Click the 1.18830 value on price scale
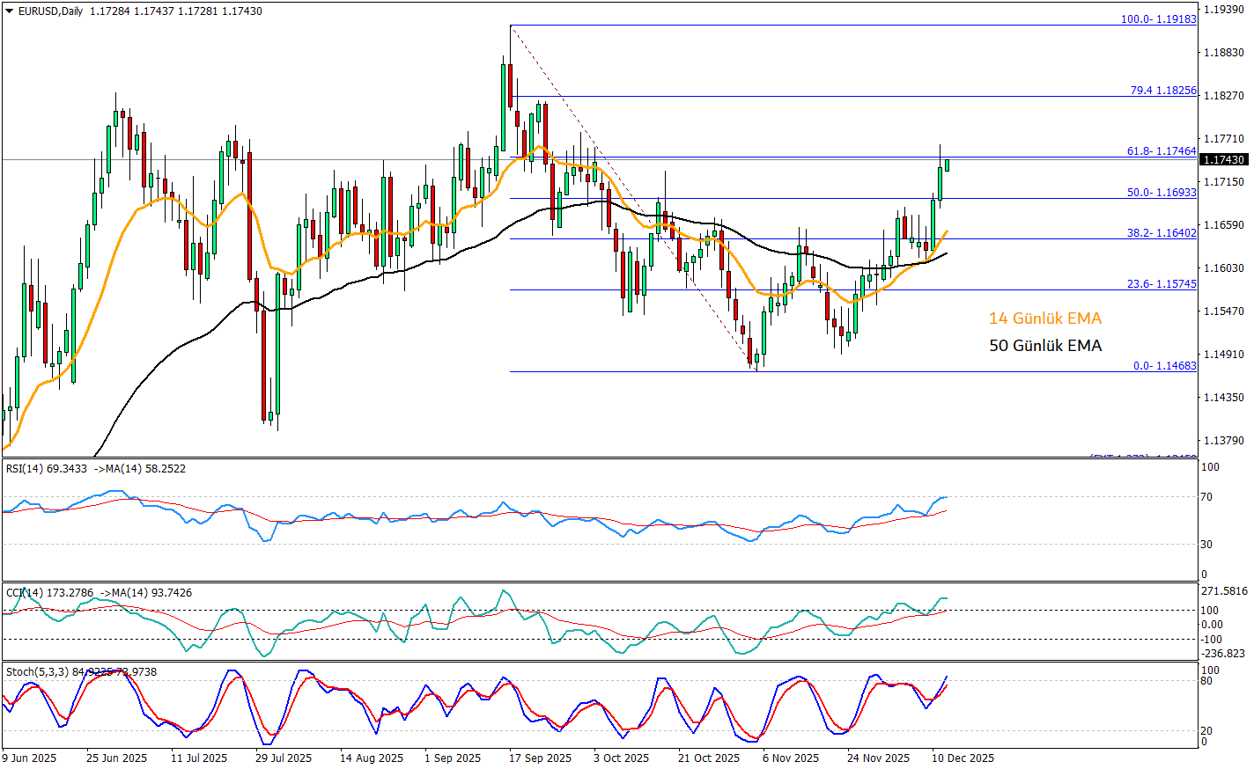Screen dimensions: 1254x769 (x=1223, y=53)
